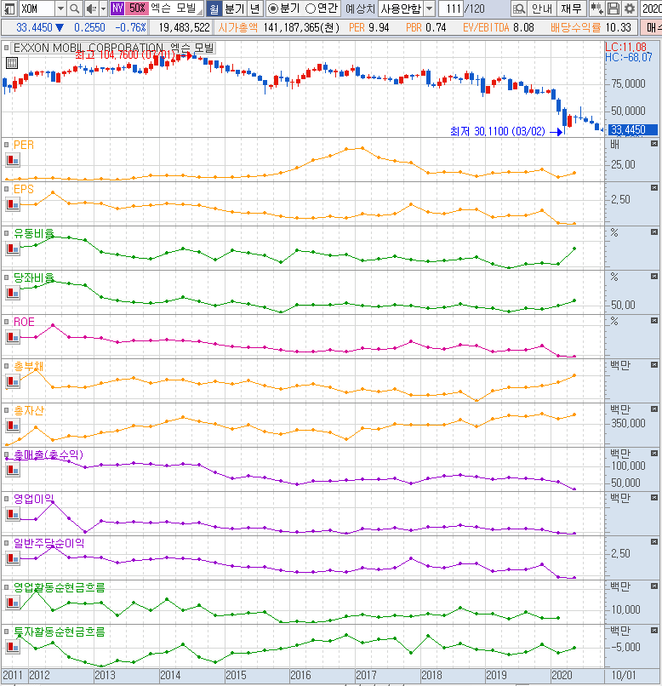Click the 총부채 panel chart-type icon
The image size is (662, 686).
13,381
